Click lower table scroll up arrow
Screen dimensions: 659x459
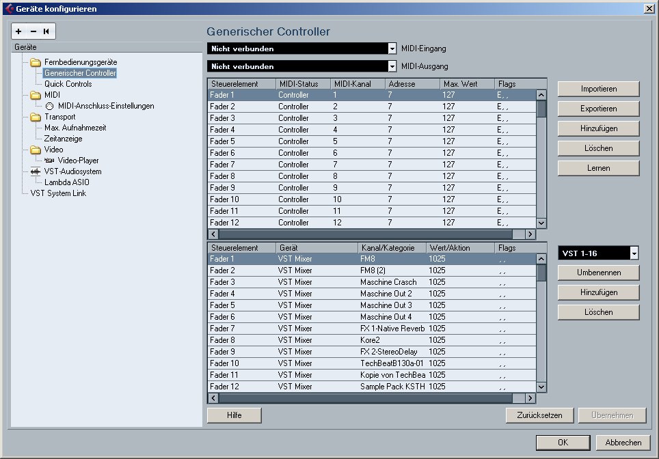541,259
